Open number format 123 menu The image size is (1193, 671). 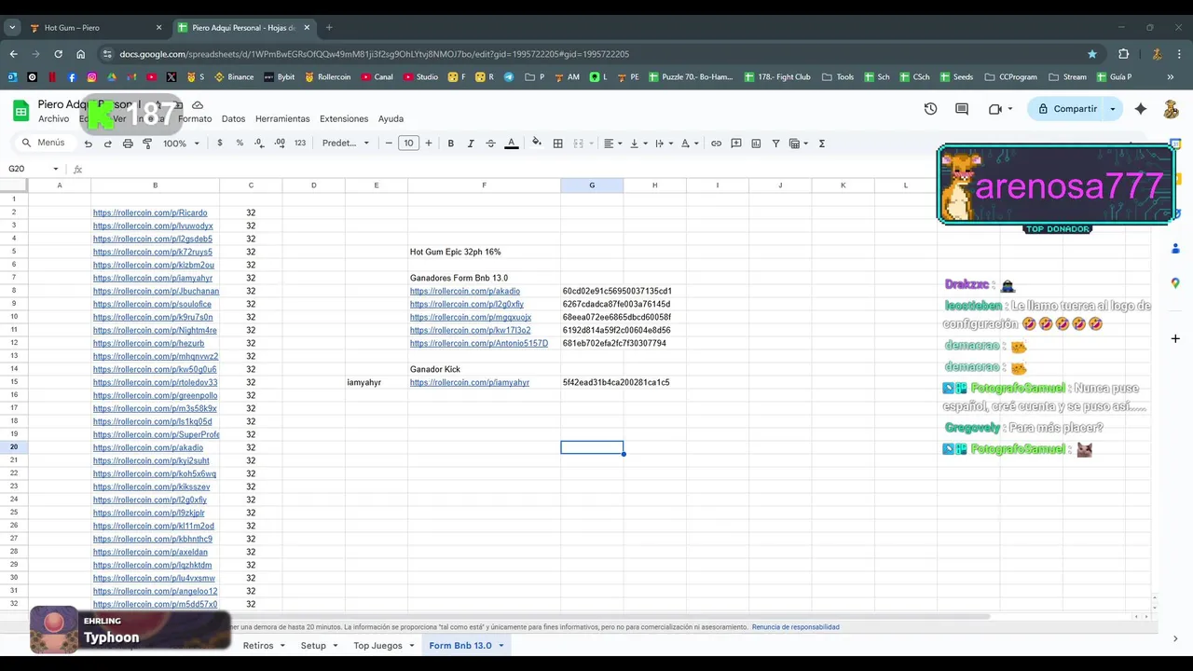[300, 144]
